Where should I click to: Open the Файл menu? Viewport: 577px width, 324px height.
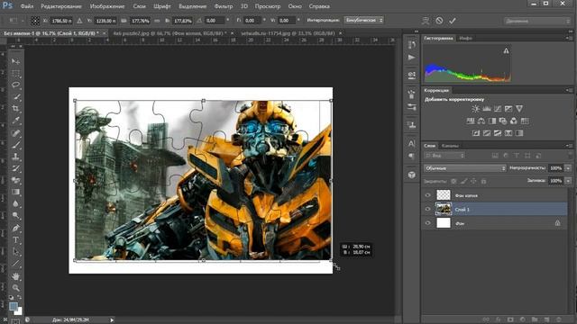[27, 6]
